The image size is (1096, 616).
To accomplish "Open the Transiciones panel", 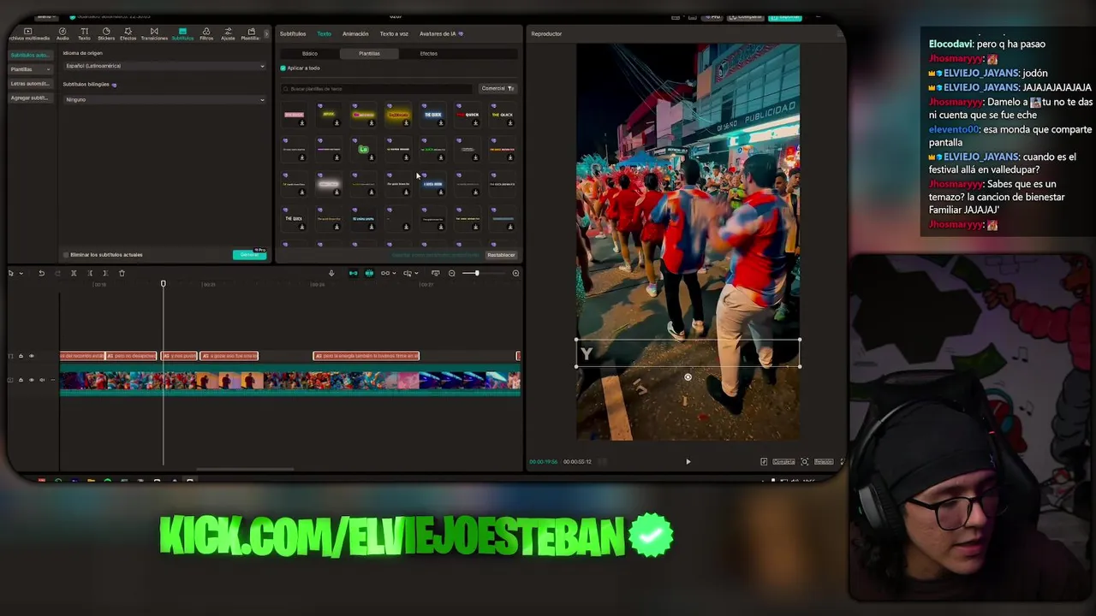I will (154, 34).
